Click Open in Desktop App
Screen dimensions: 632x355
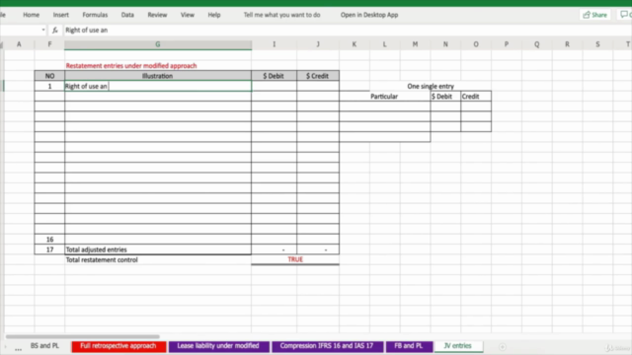[x=369, y=15]
